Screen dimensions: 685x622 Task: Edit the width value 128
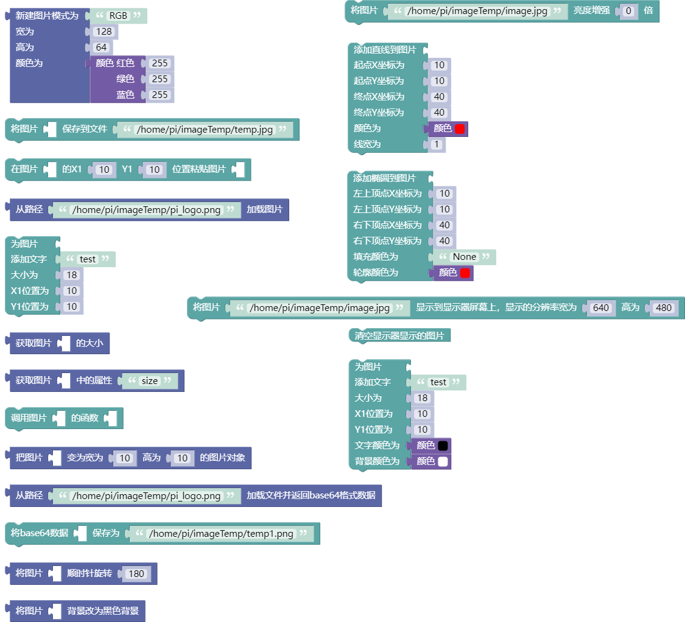coord(104,32)
